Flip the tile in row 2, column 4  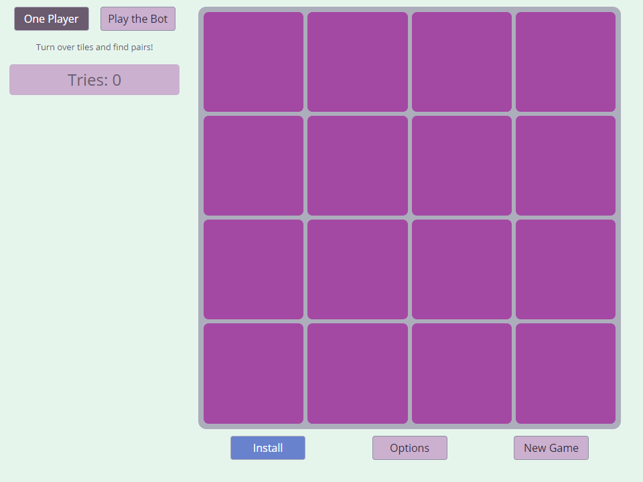click(565, 165)
